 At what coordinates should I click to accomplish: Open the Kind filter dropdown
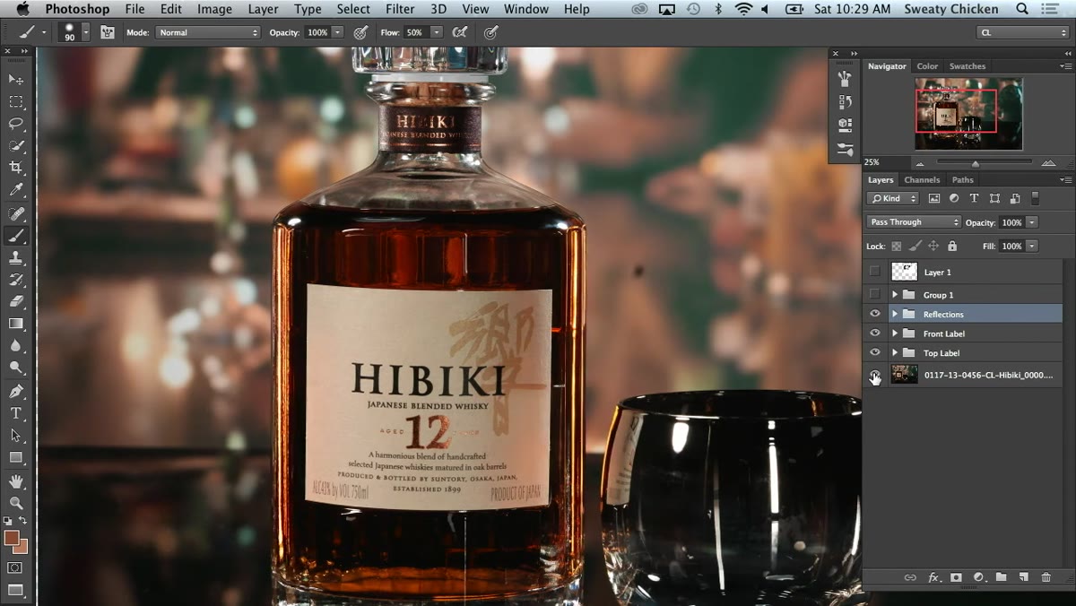pyautogui.click(x=893, y=198)
